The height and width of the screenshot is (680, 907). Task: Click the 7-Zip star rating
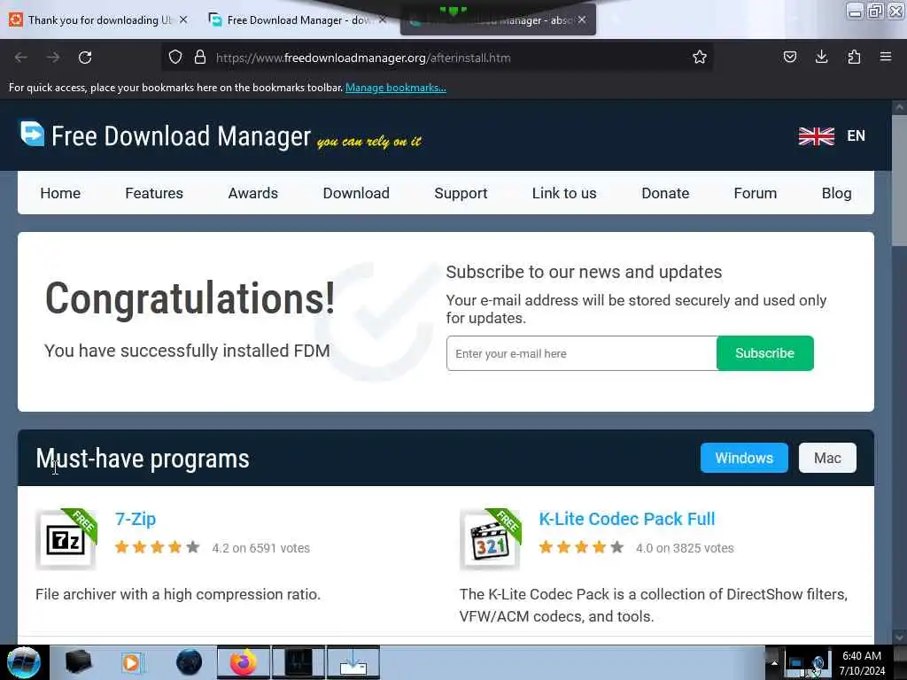click(158, 547)
